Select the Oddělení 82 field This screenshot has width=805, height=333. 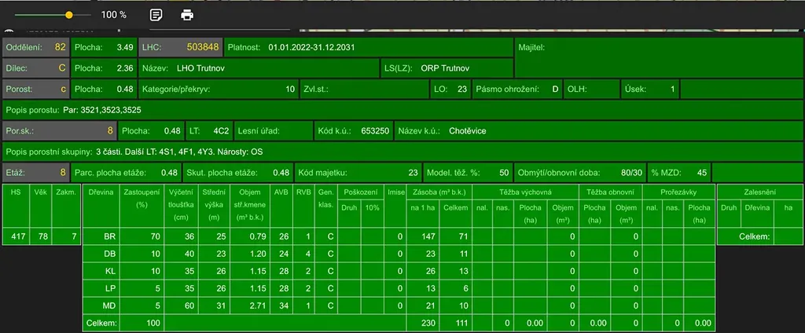point(36,47)
